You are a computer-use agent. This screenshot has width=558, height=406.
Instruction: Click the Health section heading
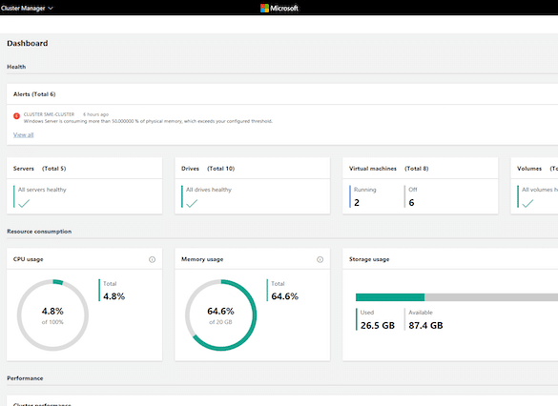[x=16, y=67]
